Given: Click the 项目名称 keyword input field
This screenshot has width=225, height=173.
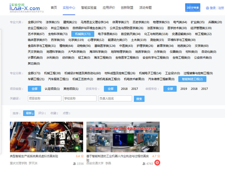Looking at the screenshot, I should 44,99.
